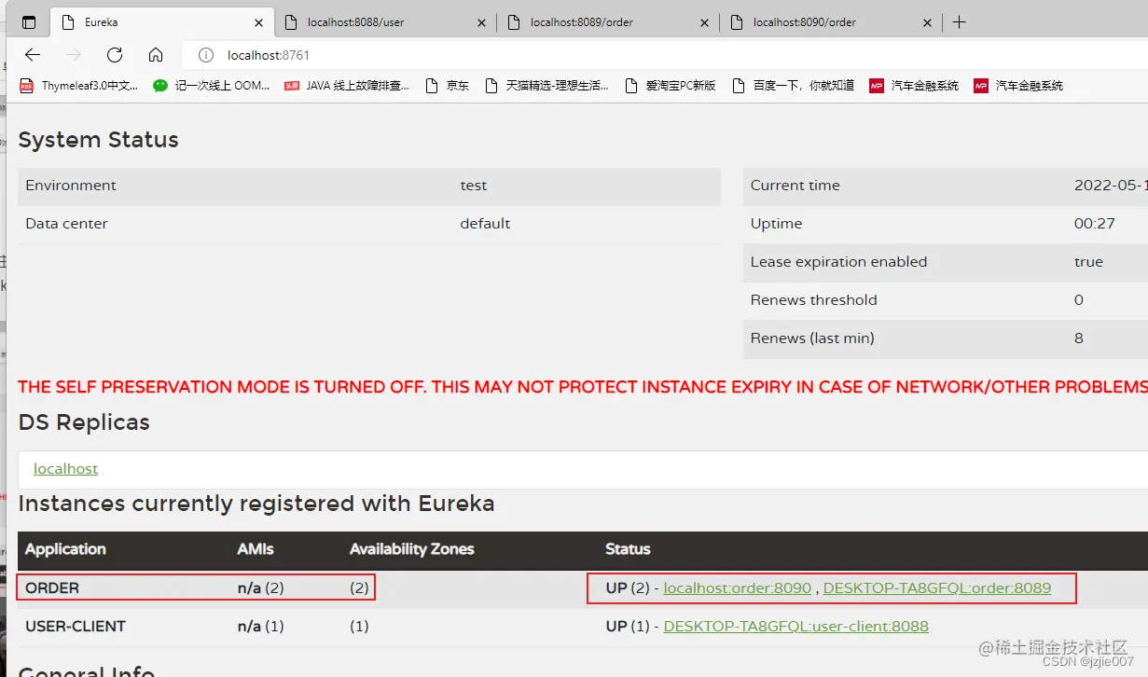Click the DS Replicas heading

(x=84, y=422)
